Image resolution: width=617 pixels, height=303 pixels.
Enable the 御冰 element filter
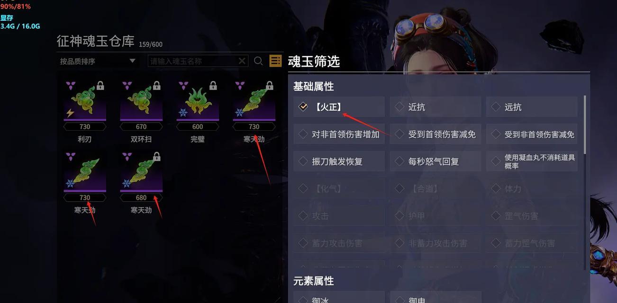coord(339,298)
